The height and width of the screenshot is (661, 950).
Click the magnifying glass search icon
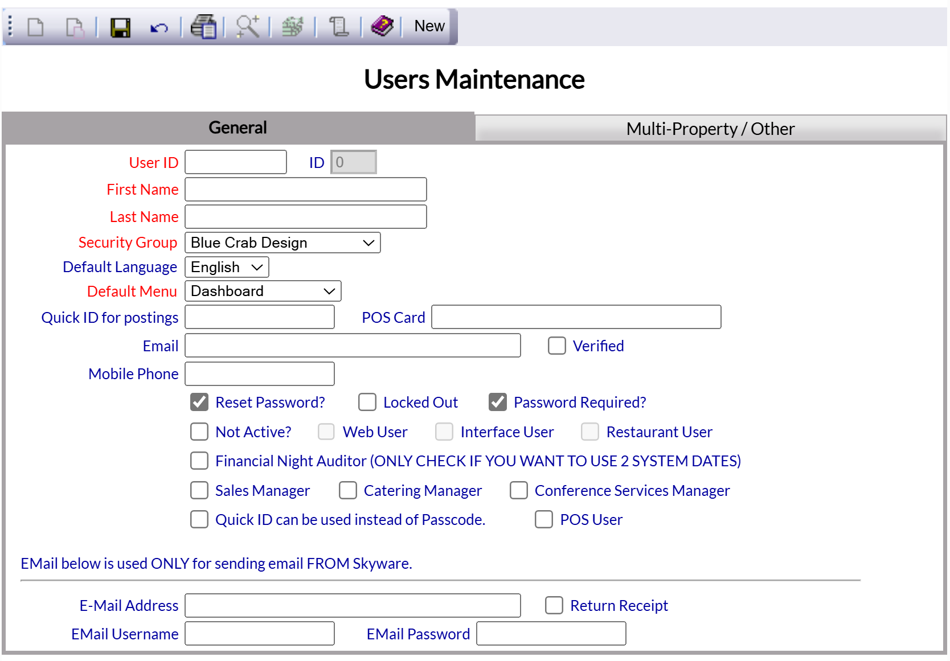point(248,27)
